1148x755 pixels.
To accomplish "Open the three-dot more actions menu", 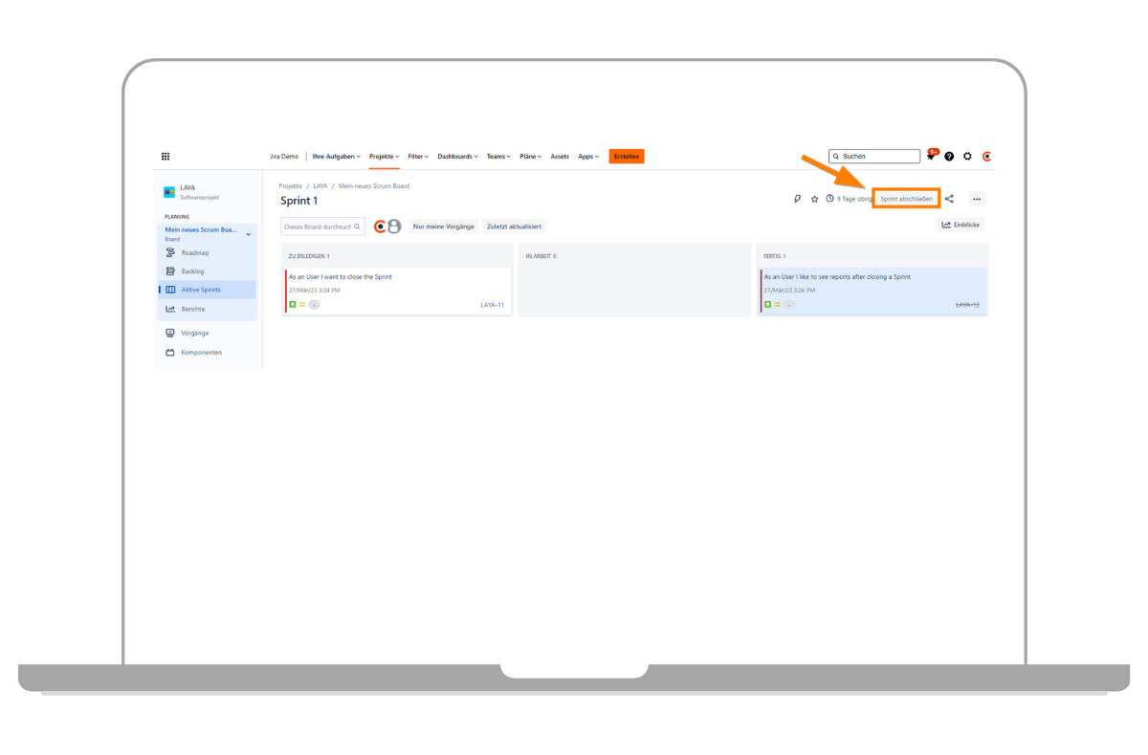I will point(976,199).
